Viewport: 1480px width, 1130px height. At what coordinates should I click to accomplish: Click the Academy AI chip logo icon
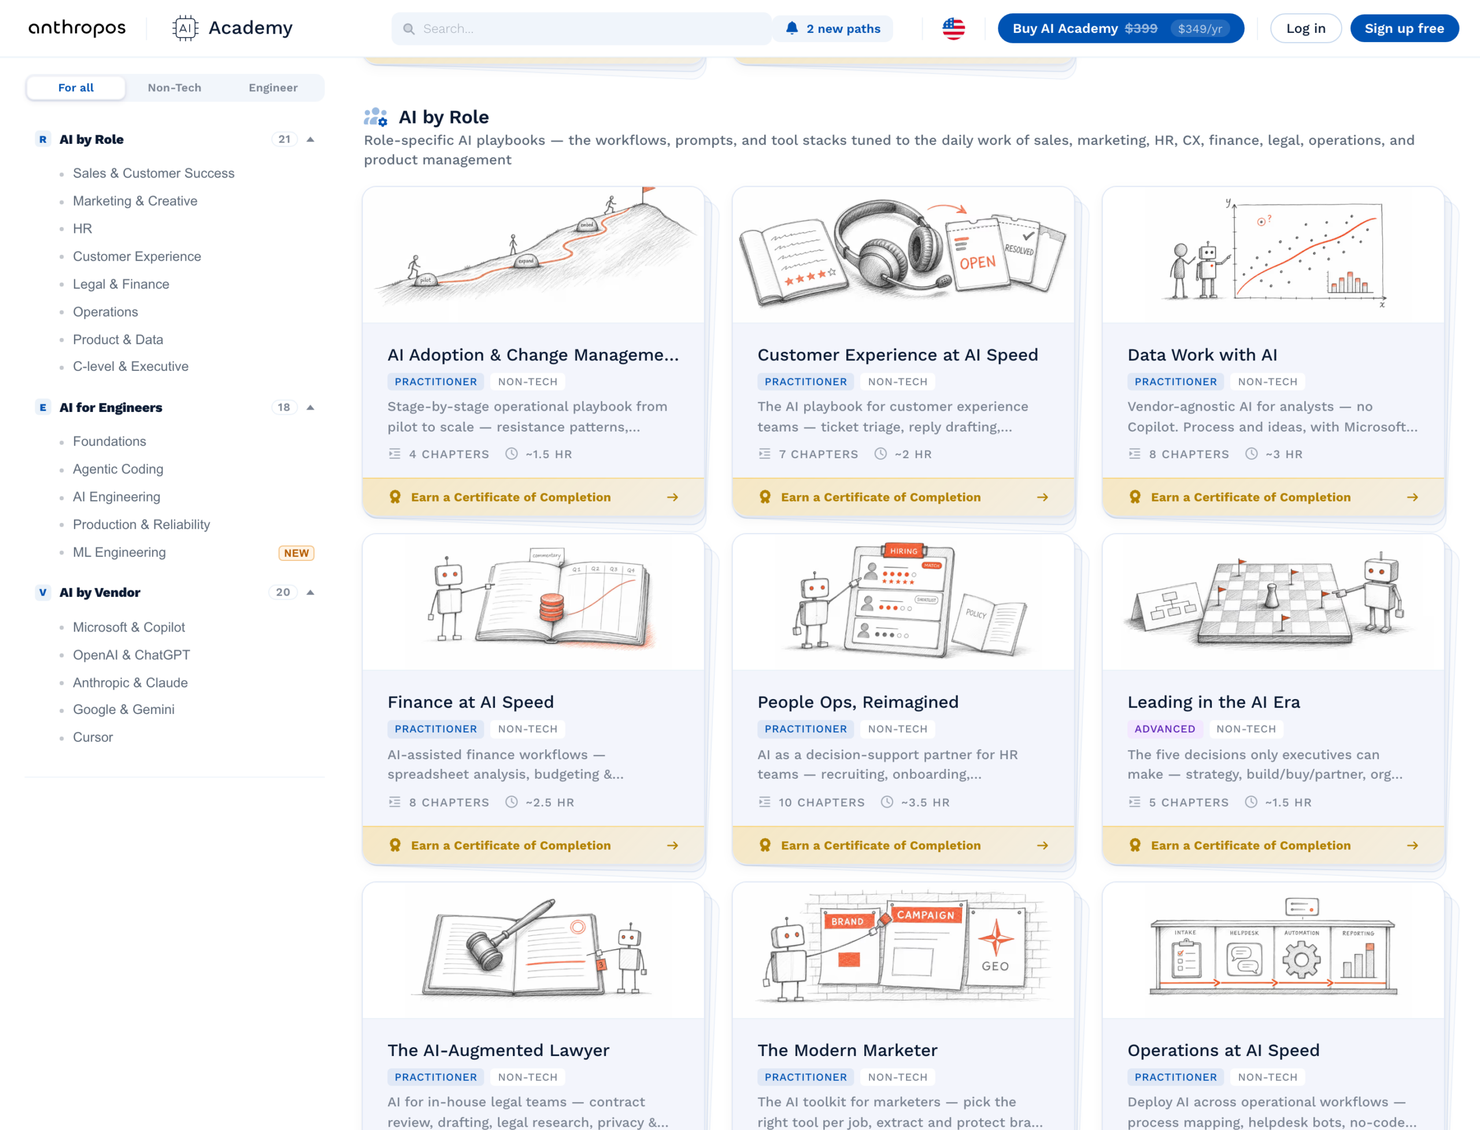coord(185,28)
